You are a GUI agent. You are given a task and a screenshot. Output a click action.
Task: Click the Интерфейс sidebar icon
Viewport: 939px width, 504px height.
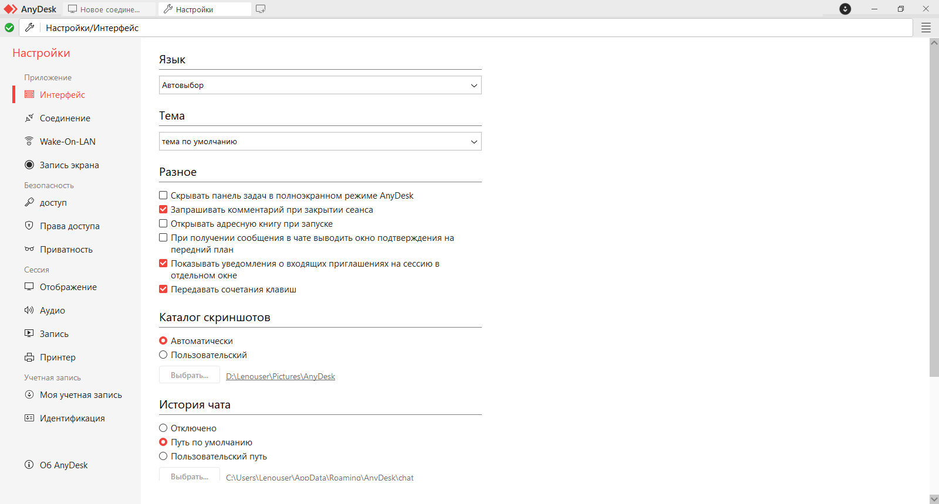tap(29, 94)
